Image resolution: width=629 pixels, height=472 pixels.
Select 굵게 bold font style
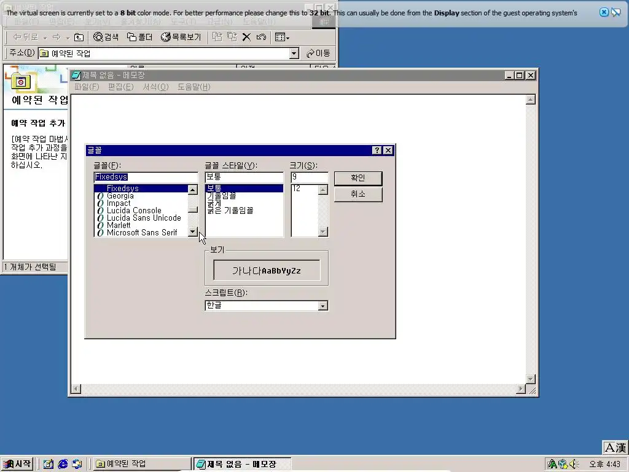coord(244,203)
